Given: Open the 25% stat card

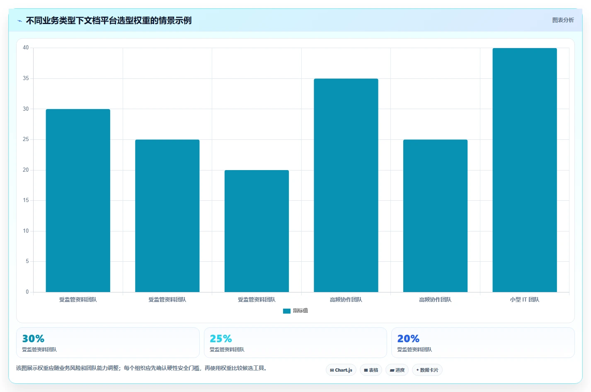Looking at the screenshot, I should [x=295, y=343].
